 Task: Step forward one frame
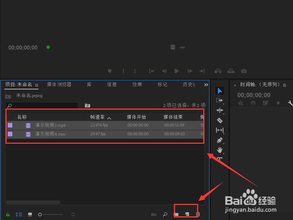click(190, 71)
